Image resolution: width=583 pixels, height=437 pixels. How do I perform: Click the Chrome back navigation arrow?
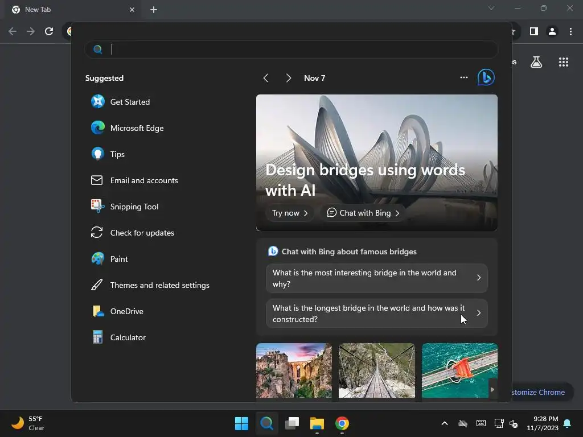[x=13, y=31]
